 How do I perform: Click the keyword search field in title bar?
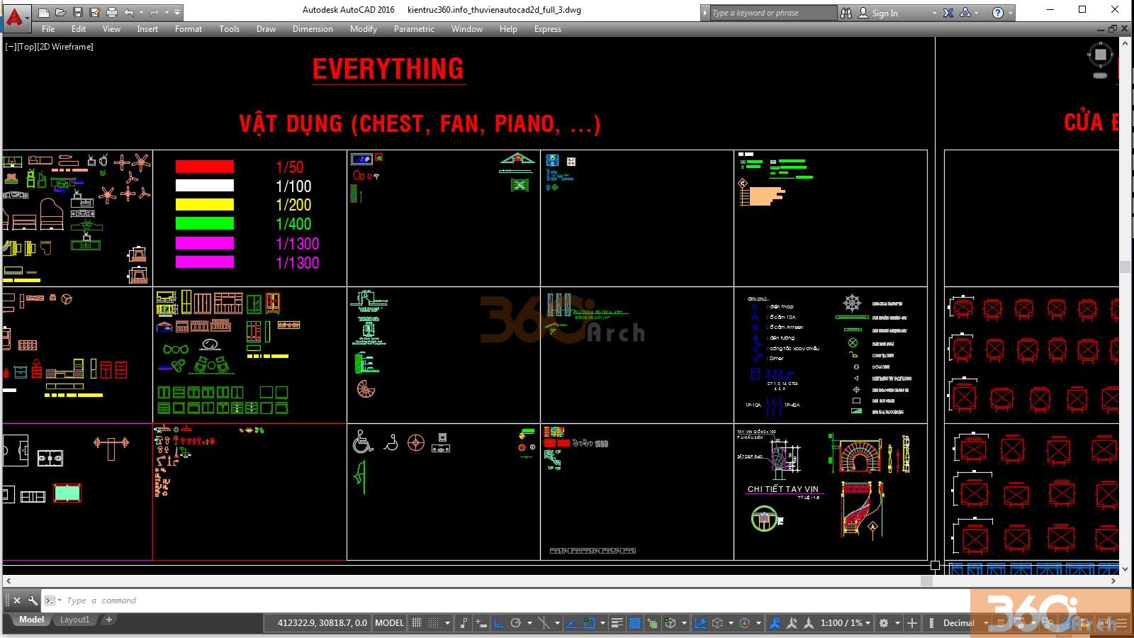[x=773, y=13]
